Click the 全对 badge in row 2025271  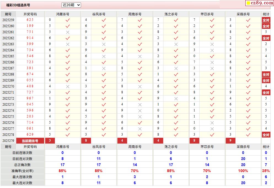pos(266,92)
